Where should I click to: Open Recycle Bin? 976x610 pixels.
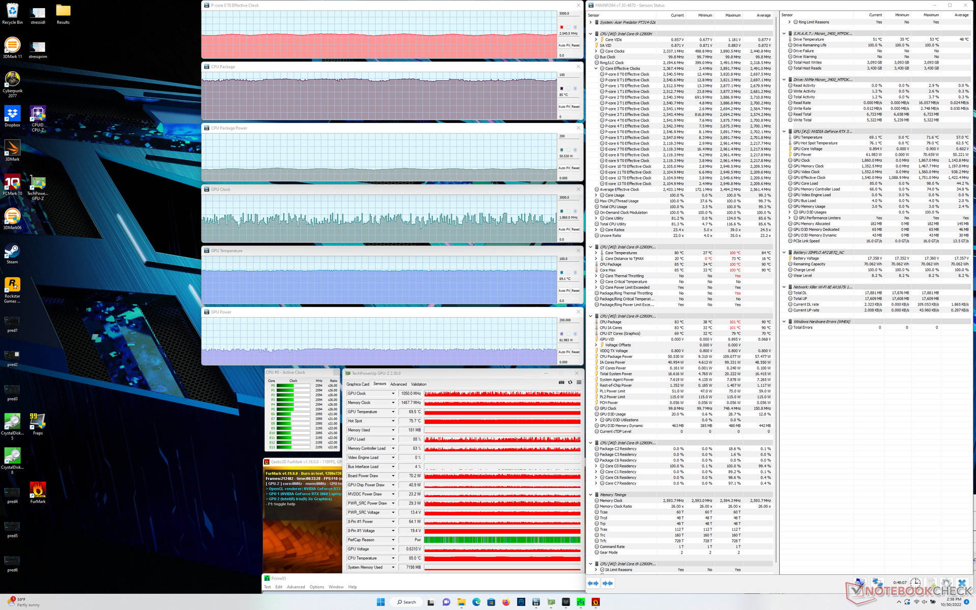pyautogui.click(x=12, y=14)
